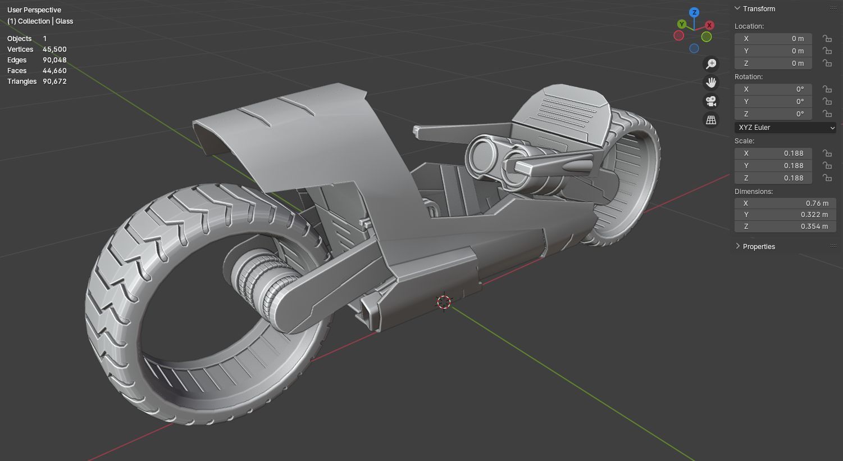
Task: Click the Location X field
Action: (773, 39)
